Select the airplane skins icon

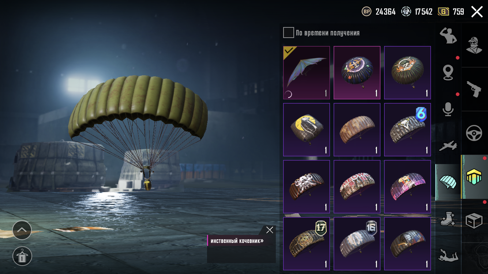448,145
